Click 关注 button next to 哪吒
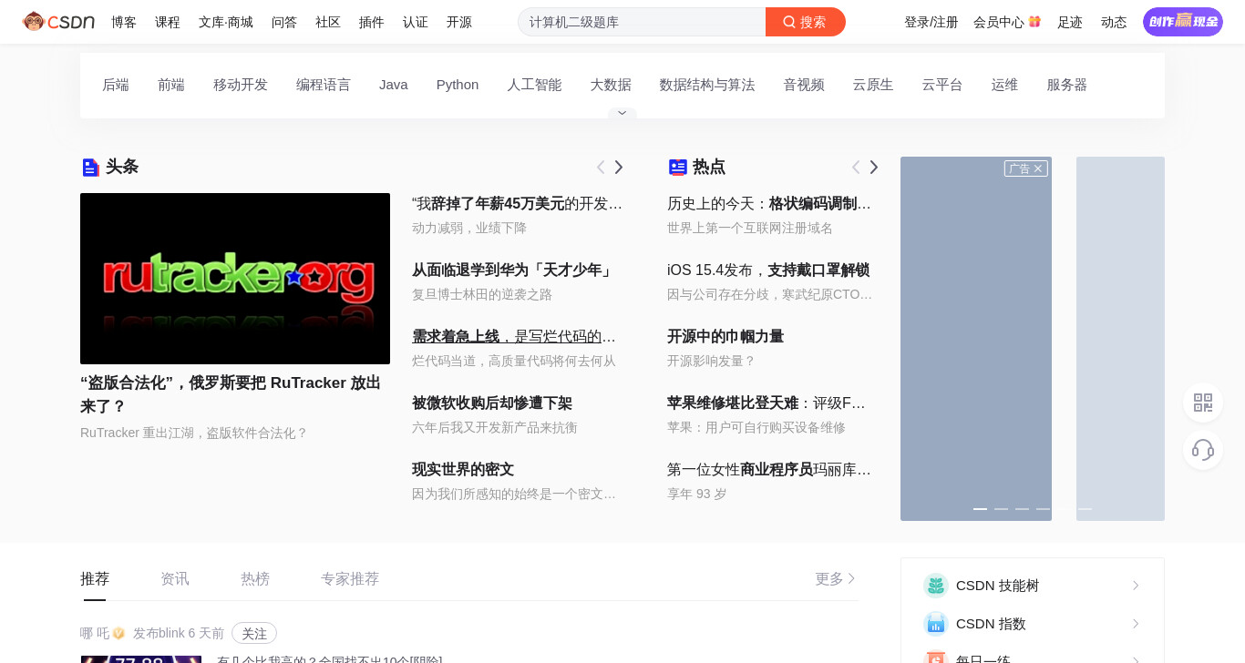Screen dimensions: 1245x663 254,633
